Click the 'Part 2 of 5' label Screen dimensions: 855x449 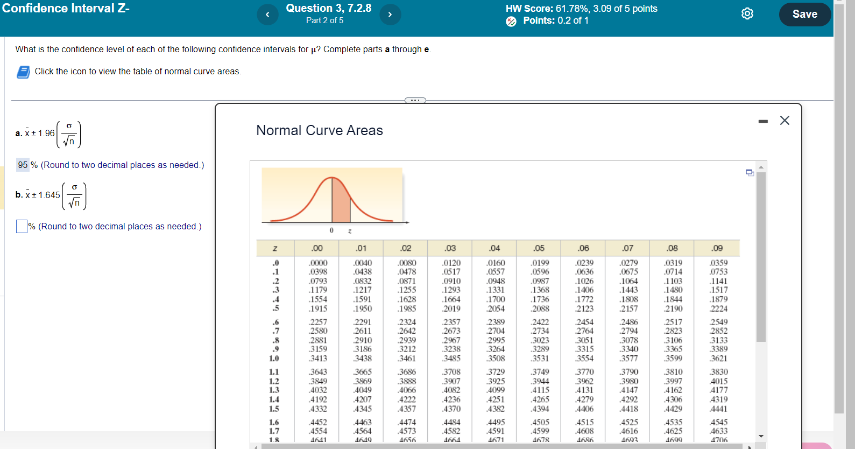tap(324, 20)
